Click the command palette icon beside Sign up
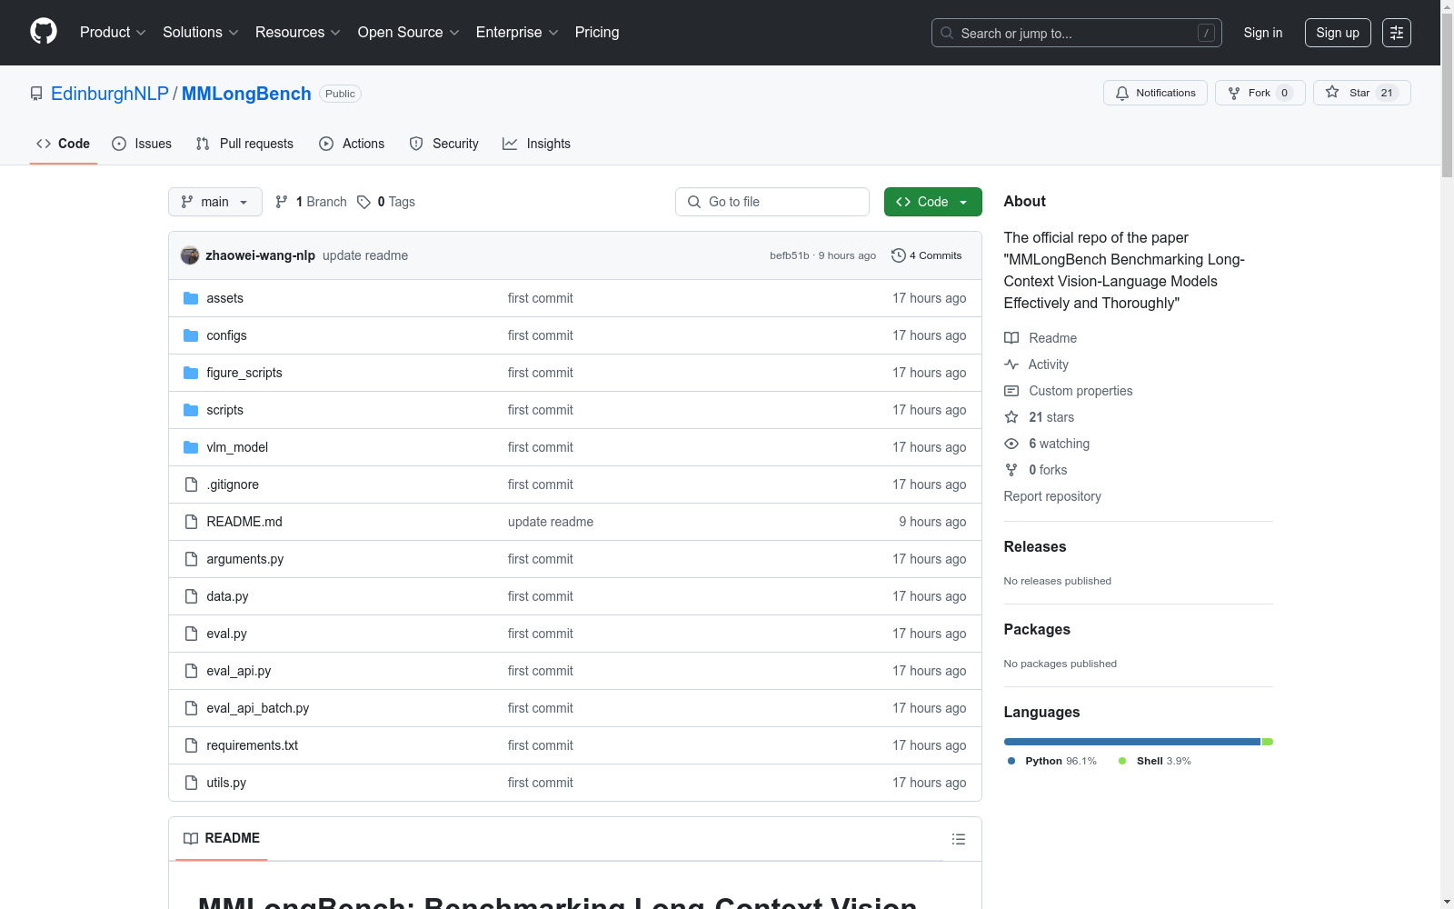Screen dimensions: 1454x909 pos(1397,33)
